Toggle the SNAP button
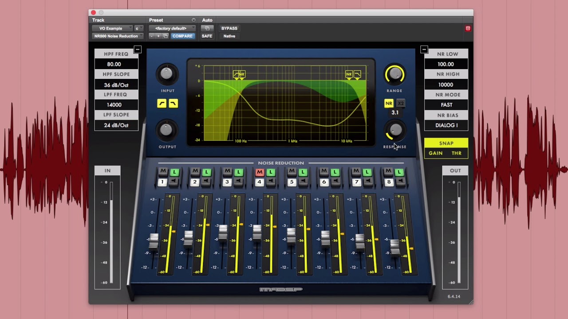This screenshot has height=319, width=568. 446,143
